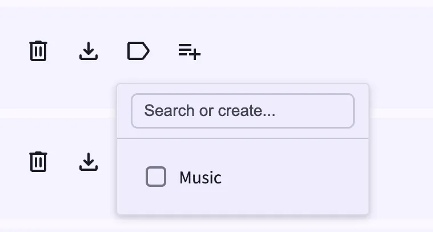Download the item in the second row
433x232 pixels.
[89, 162]
